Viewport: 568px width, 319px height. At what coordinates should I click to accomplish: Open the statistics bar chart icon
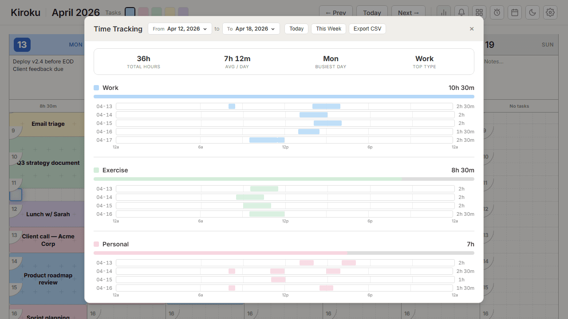[x=444, y=12]
